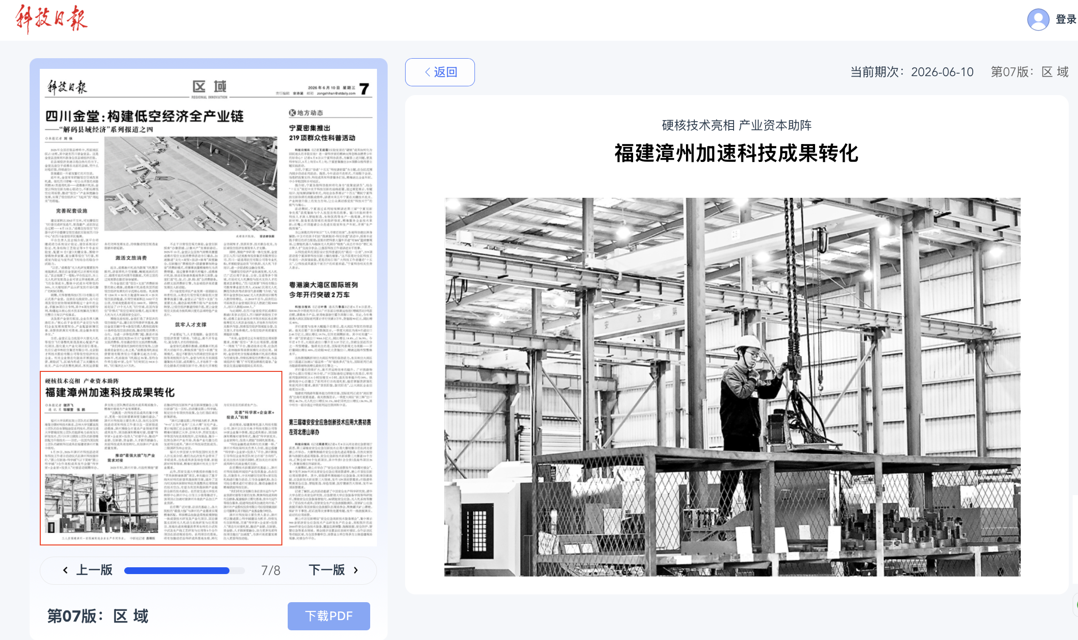The height and width of the screenshot is (640, 1078).
Task: Click the airfield aerial photo in the preview
Action: pyautogui.click(x=191, y=183)
